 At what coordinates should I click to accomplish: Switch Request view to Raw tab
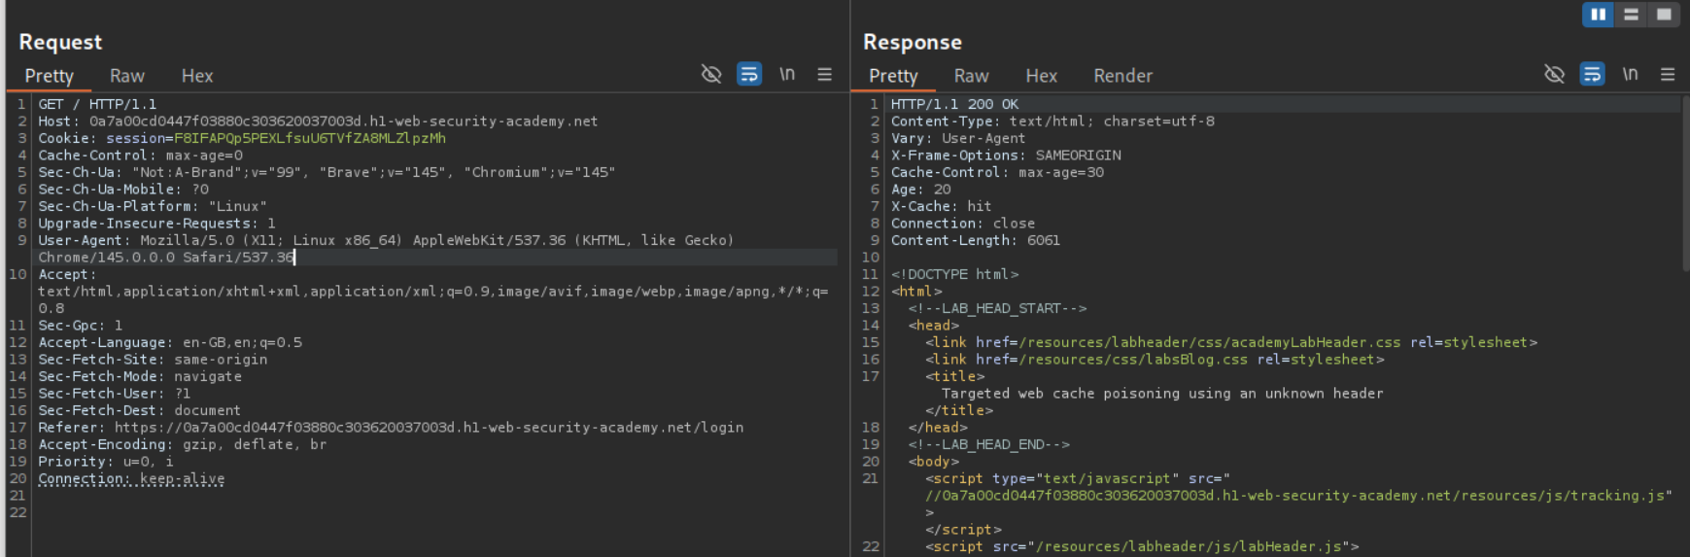point(126,76)
